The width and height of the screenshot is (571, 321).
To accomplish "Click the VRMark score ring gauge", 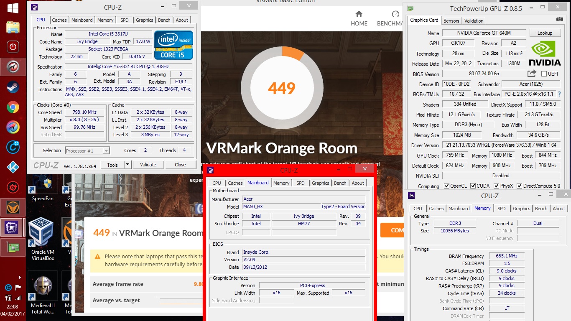I will tap(282, 88).
